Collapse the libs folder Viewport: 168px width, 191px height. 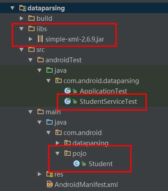22,29
